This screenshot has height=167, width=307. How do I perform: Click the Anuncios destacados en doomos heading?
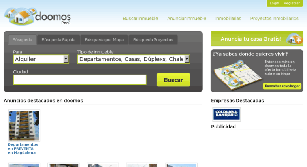[x=43, y=101]
